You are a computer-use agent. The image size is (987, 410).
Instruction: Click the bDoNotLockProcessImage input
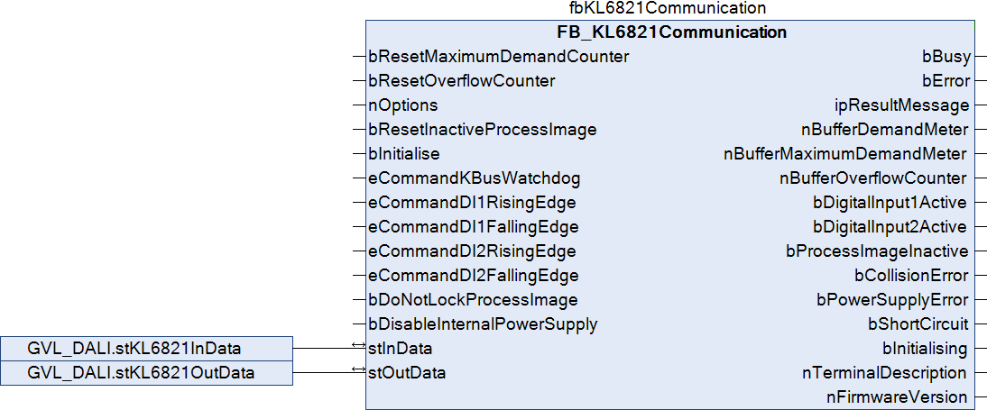[x=473, y=299]
